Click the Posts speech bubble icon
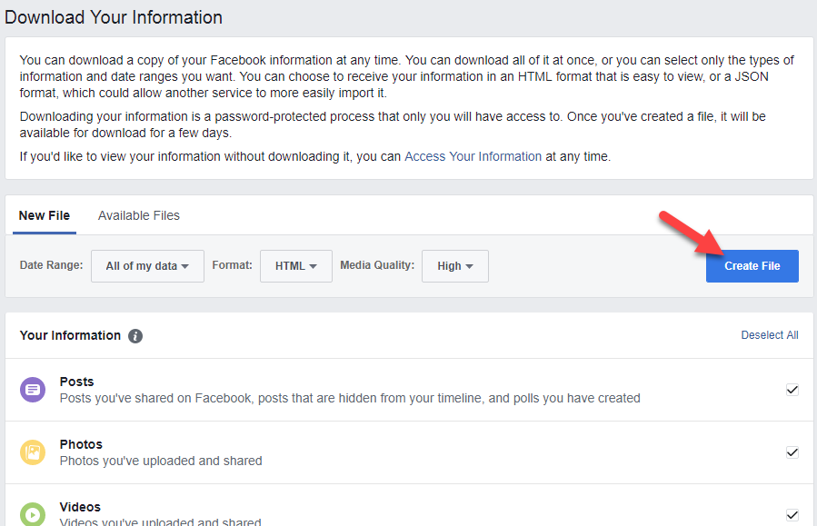This screenshot has height=526, width=817. coord(32,389)
